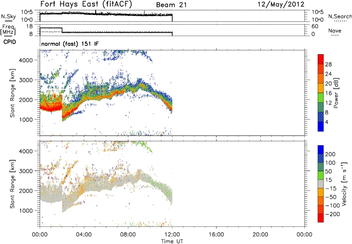Click the '-15' velocity colorbar value

coord(331,188)
